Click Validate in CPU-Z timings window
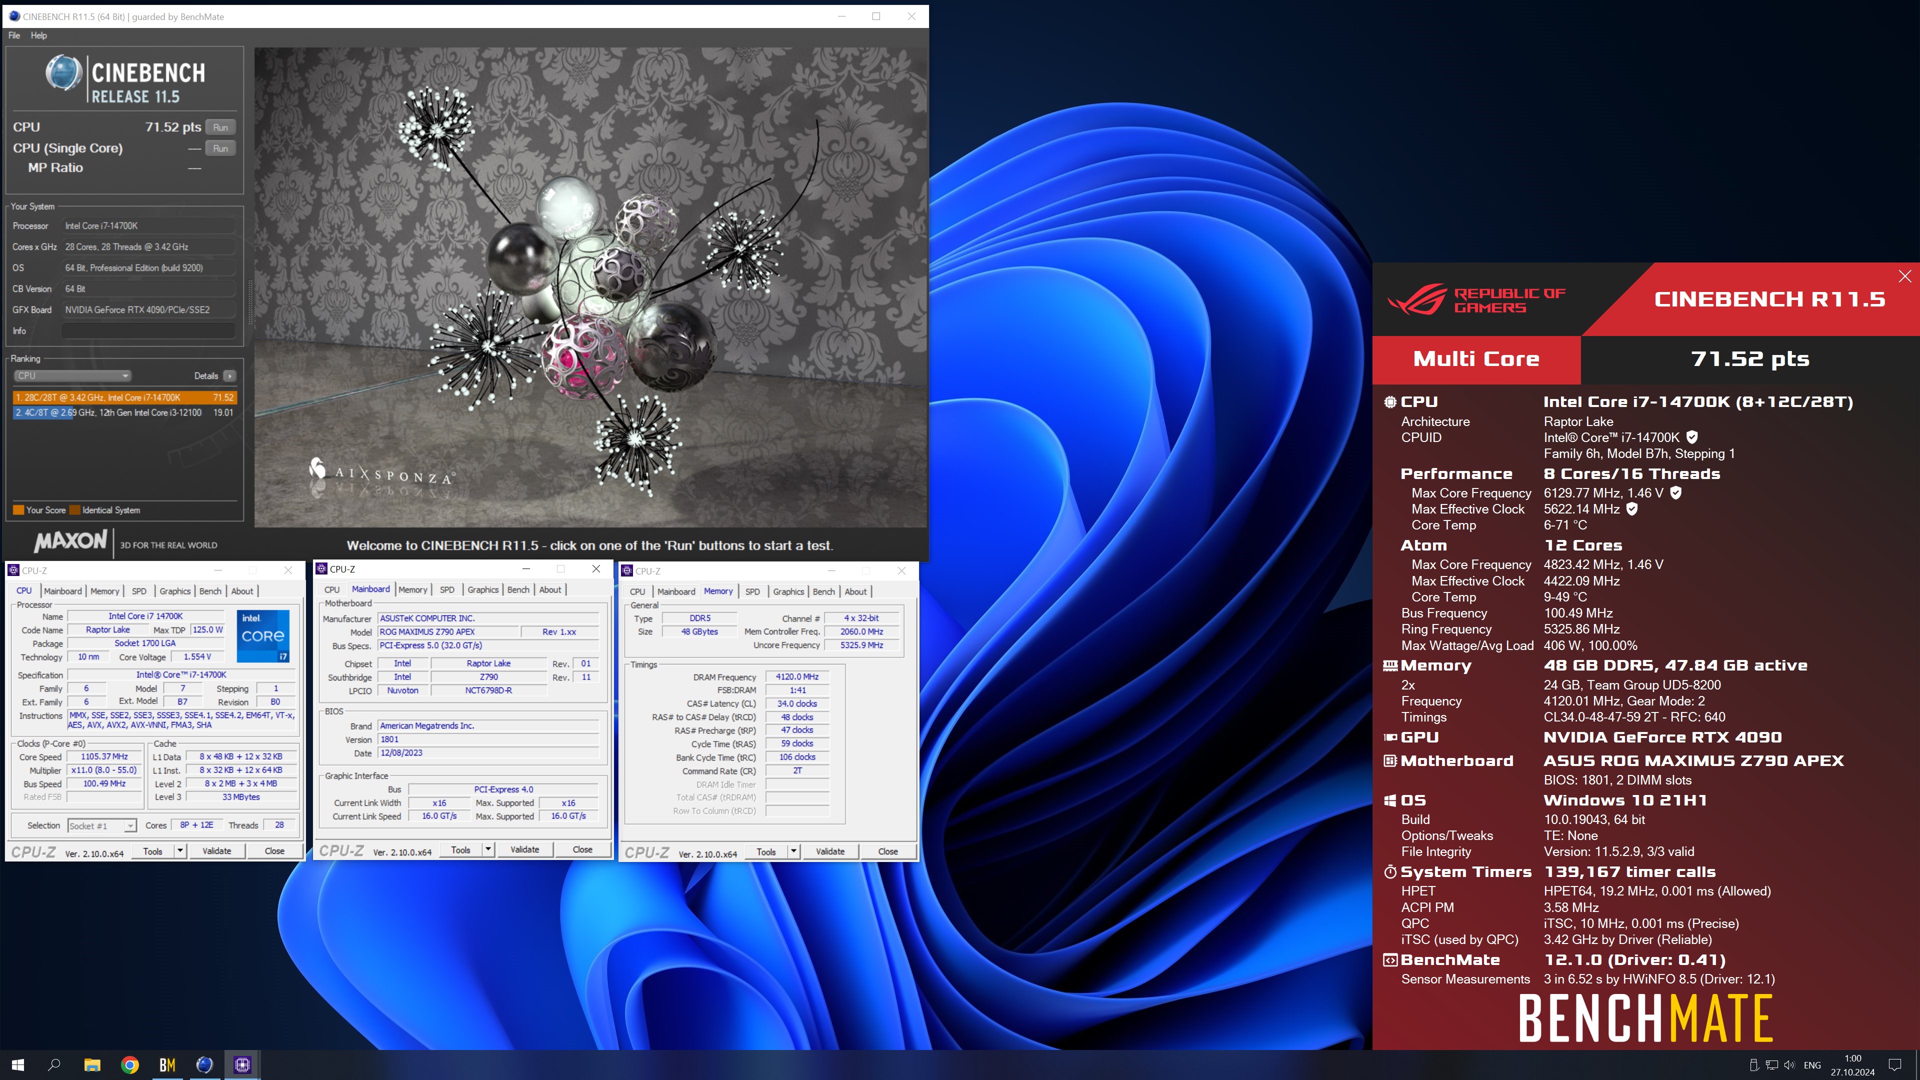The width and height of the screenshot is (1920, 1080). tap(830, 851)
